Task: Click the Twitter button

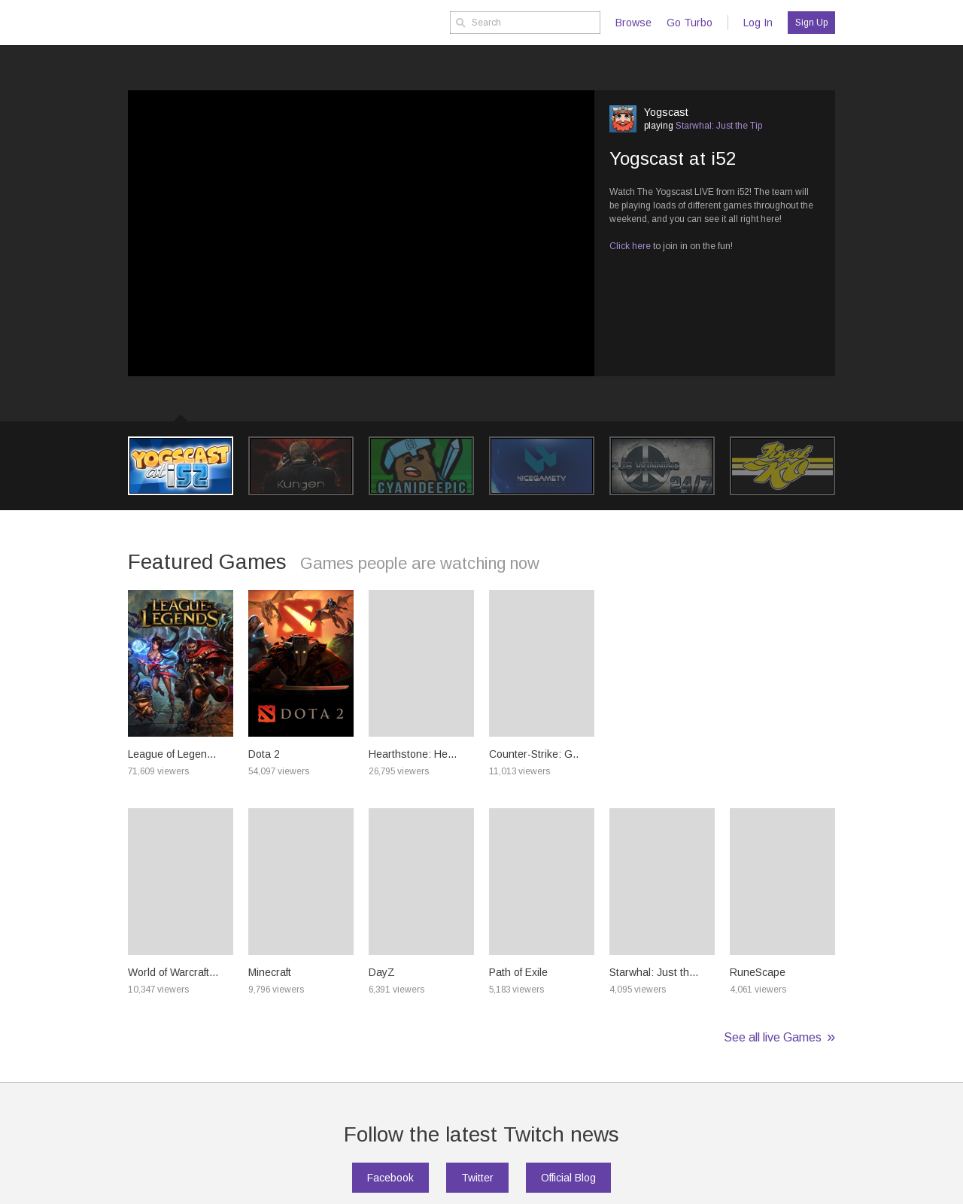Action: 477,1178
